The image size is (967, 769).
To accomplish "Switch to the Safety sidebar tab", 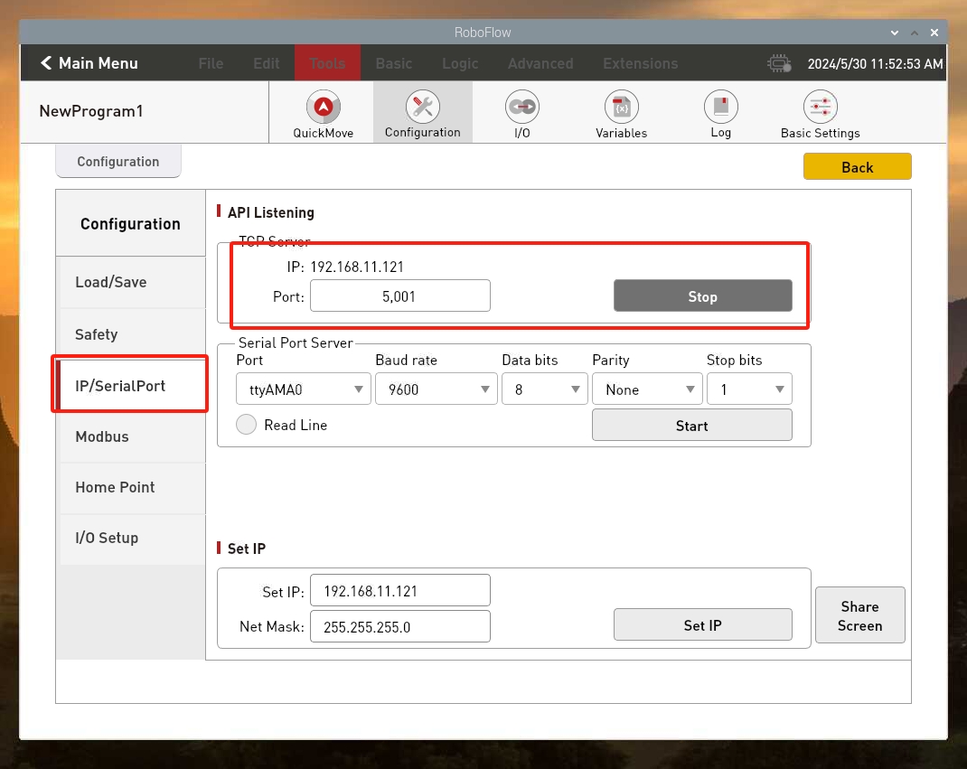I will (132, 334).
